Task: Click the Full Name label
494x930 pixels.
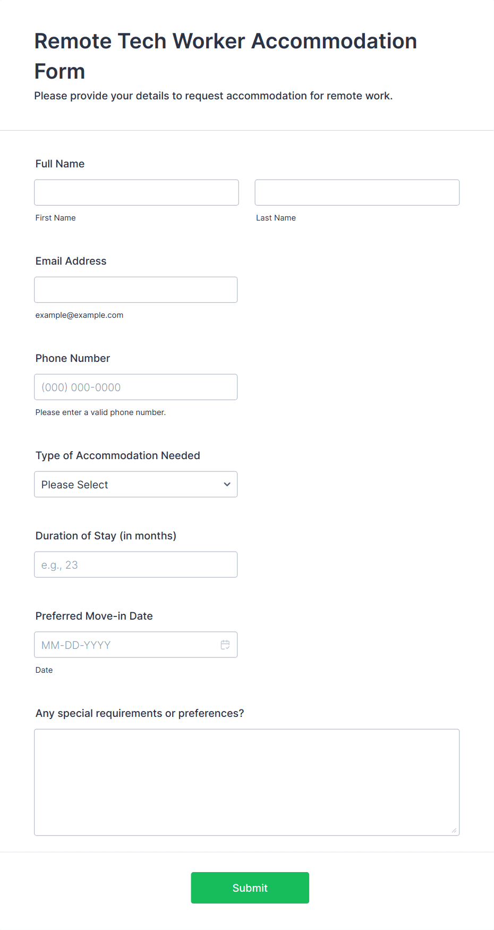Action: [60, 164]
